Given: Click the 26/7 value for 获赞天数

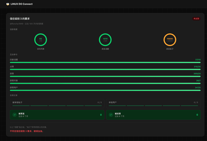Looking at the screenshot, I should pos(198,81).
